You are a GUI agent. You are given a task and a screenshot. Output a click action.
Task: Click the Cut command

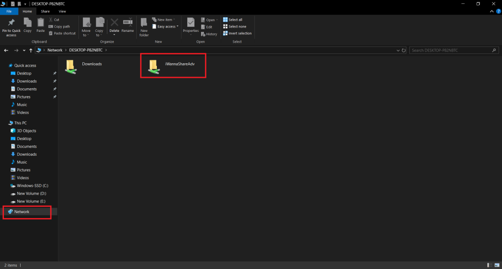pyautogui.click(x=54, y=20)
